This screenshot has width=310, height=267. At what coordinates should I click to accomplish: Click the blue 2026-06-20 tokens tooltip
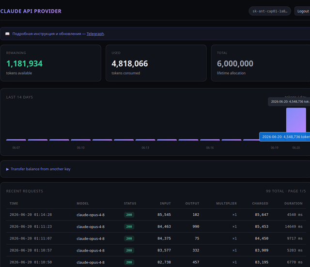[x=285, y=137]
